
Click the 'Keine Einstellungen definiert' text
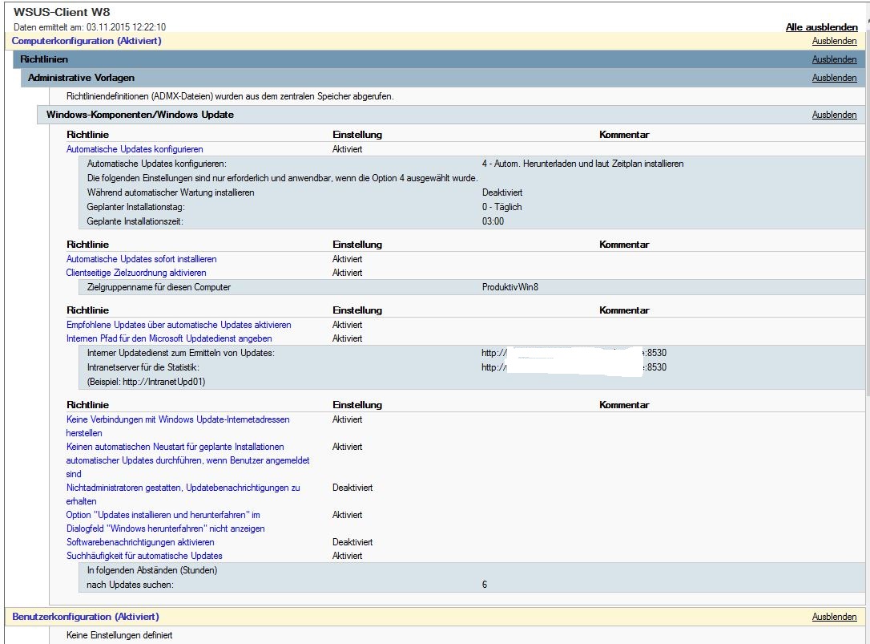coord(119,635)
